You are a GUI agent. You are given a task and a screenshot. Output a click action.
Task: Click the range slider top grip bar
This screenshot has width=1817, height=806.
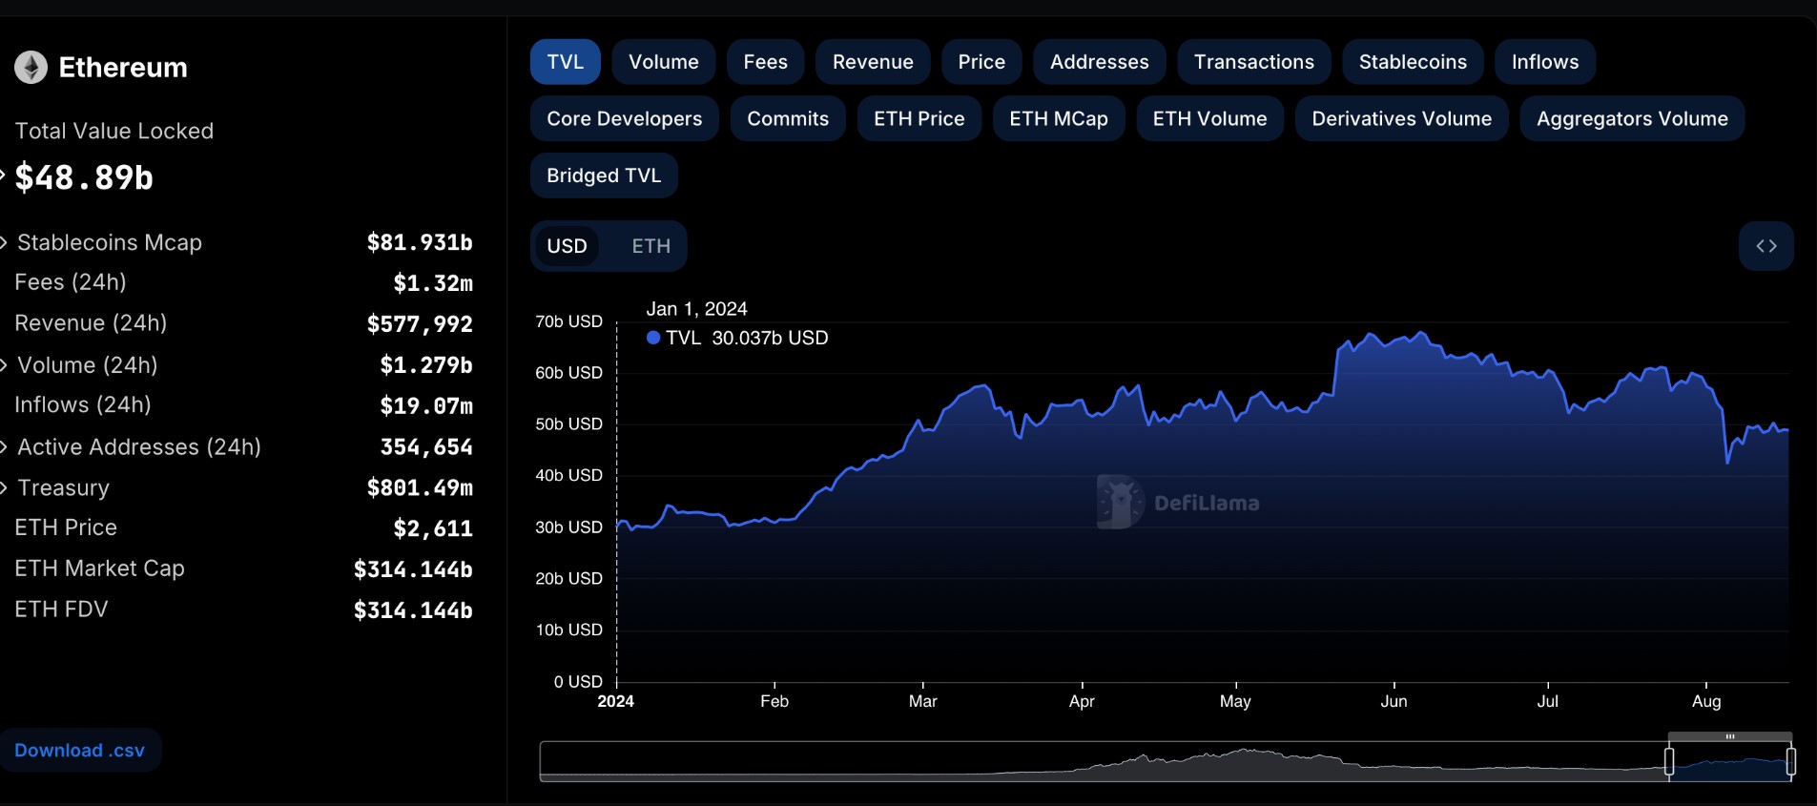[1730, 736]
